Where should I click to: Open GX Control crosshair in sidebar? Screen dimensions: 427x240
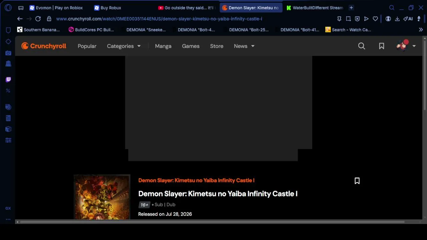(x=8, y=42)
